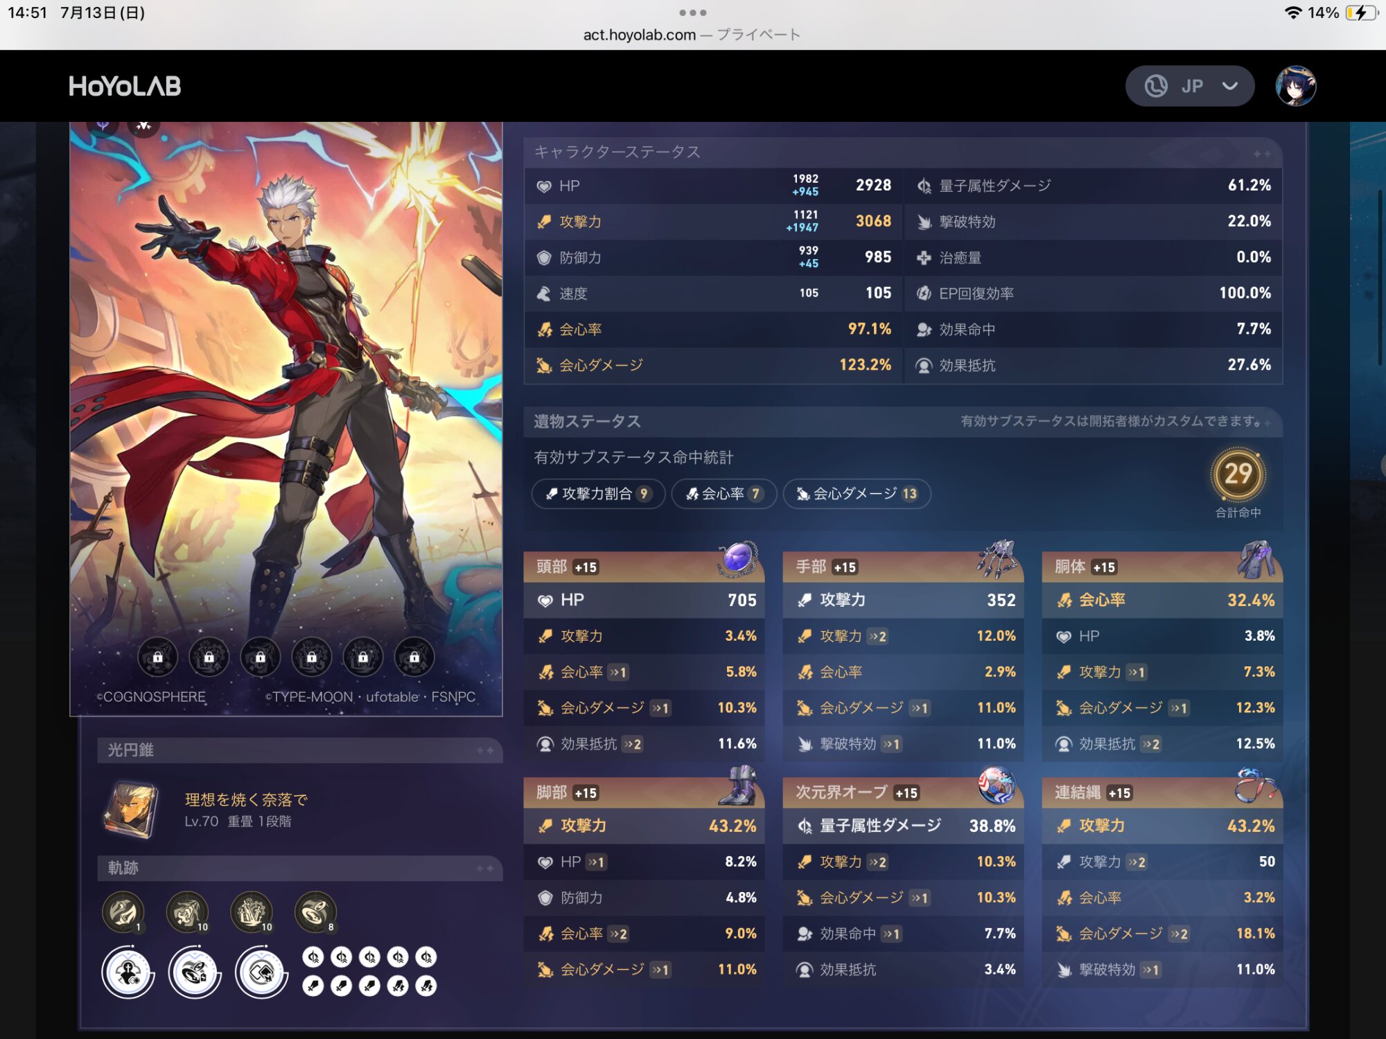Click the EP回復効率 100.0% row
The image size is (1386, 1039).
[x=1094, y=293]
